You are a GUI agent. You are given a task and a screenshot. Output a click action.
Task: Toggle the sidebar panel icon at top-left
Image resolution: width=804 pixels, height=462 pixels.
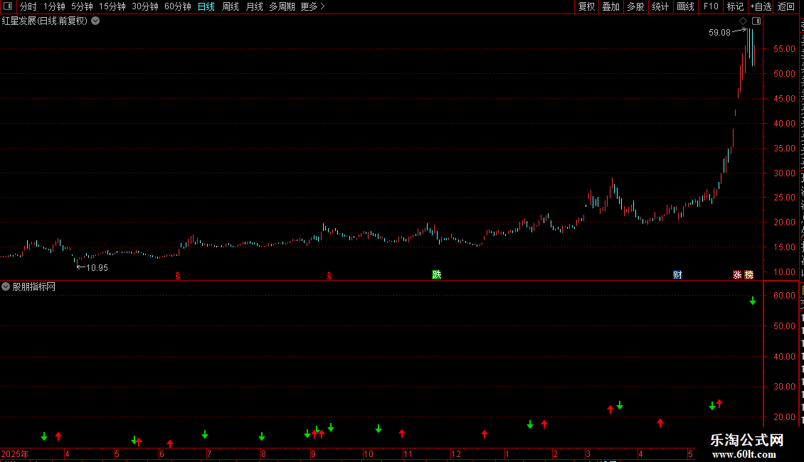click(8, 6)
